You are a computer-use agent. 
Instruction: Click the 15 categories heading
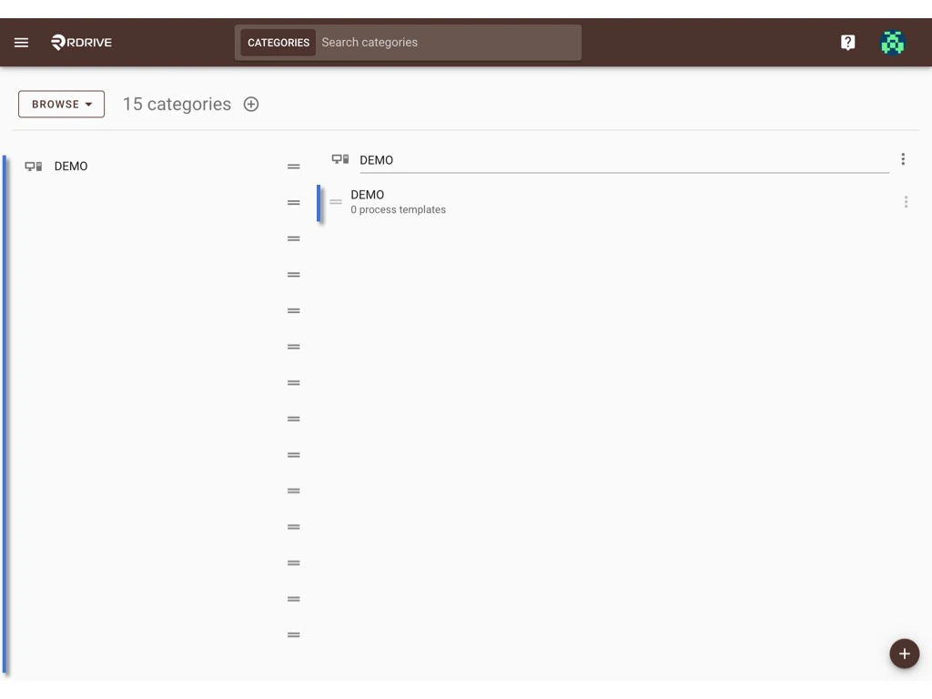[x=177, y=104]
